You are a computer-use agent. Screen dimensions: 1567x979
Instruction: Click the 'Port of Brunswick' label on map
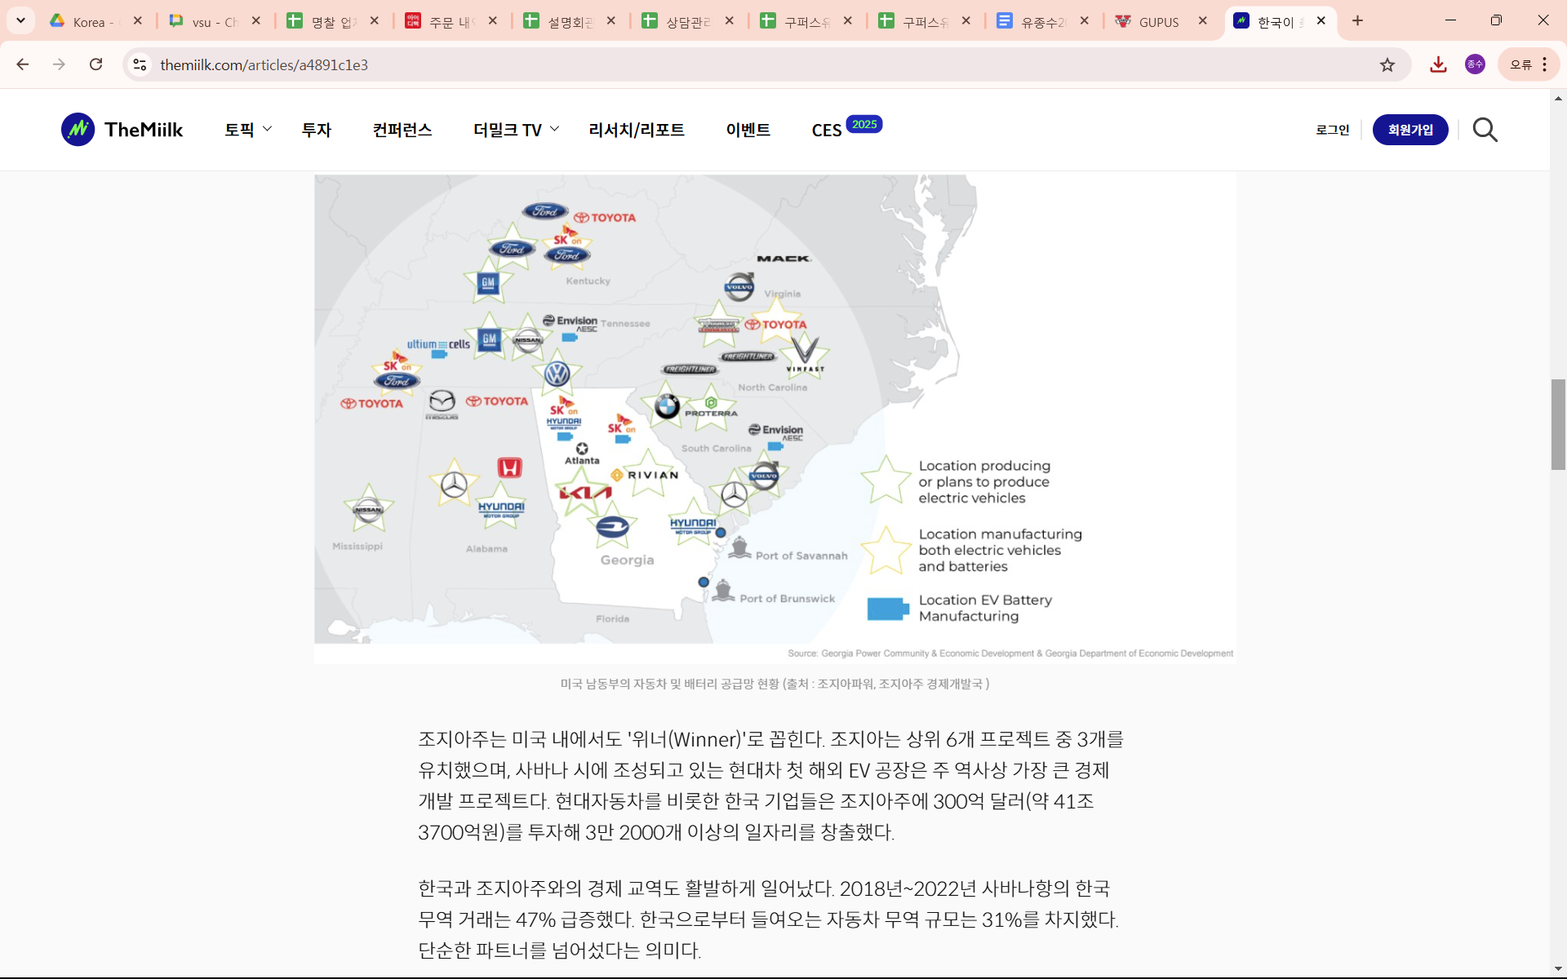coord(787,599)
